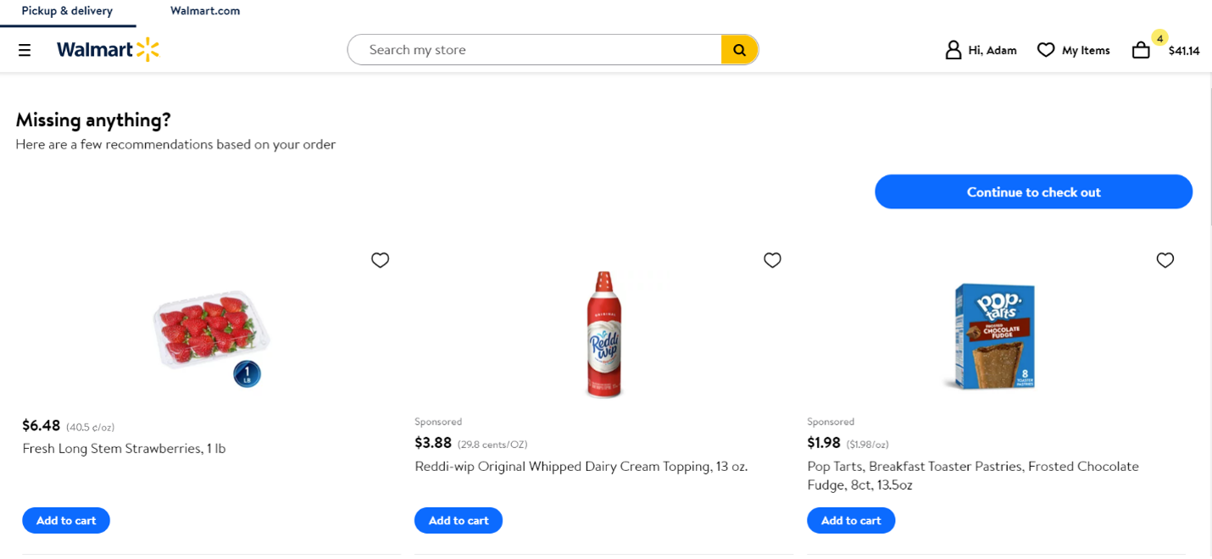Favorite the Reddi-wip whipped cream
Screen dimensions: 1212x559
(x=772, y=260)
